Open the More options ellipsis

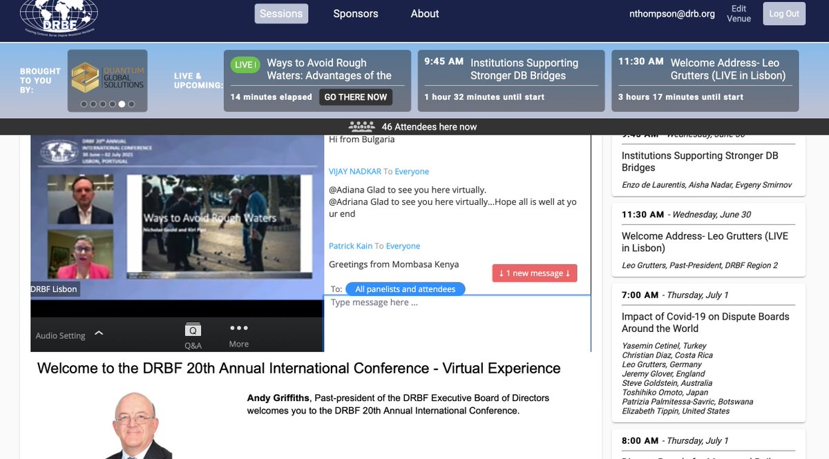click(x=239, y=329)
